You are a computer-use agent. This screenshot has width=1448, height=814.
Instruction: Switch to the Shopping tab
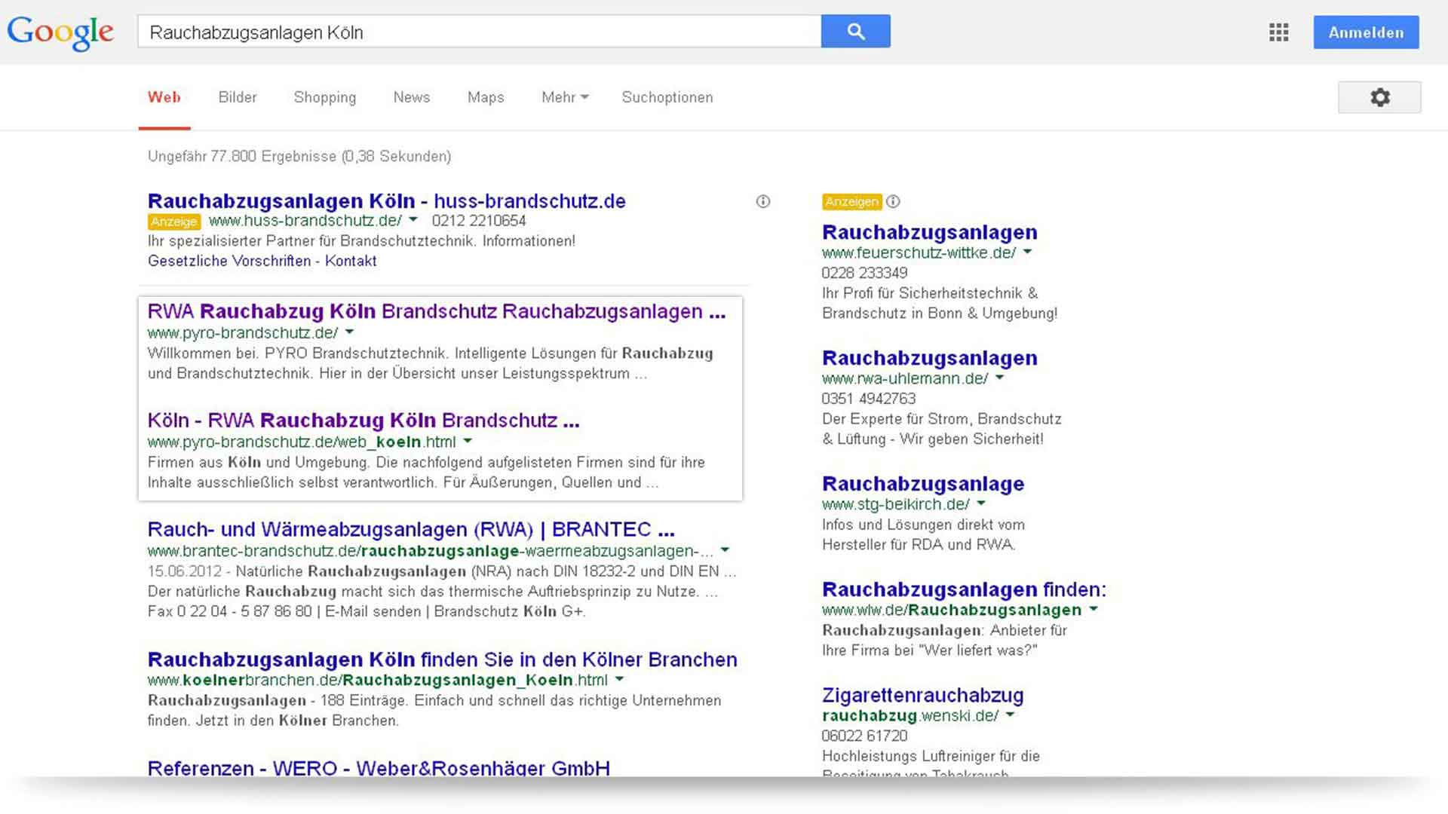[x=325, y=97]
